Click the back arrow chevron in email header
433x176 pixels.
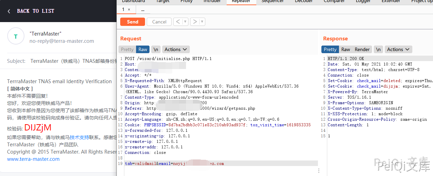(x=9, y=11)
